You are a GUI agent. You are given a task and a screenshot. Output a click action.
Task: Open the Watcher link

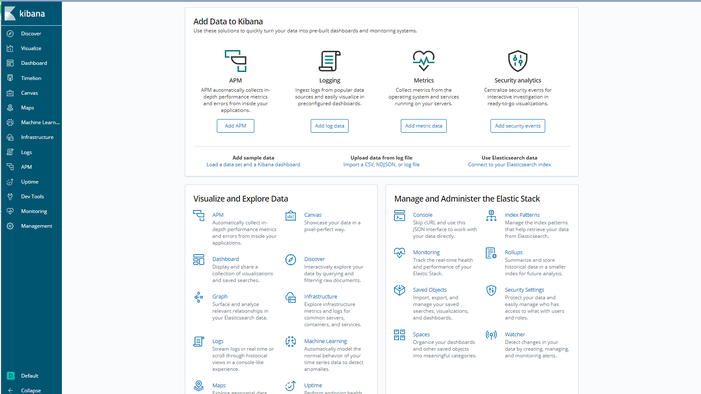(x=515, y=335)
